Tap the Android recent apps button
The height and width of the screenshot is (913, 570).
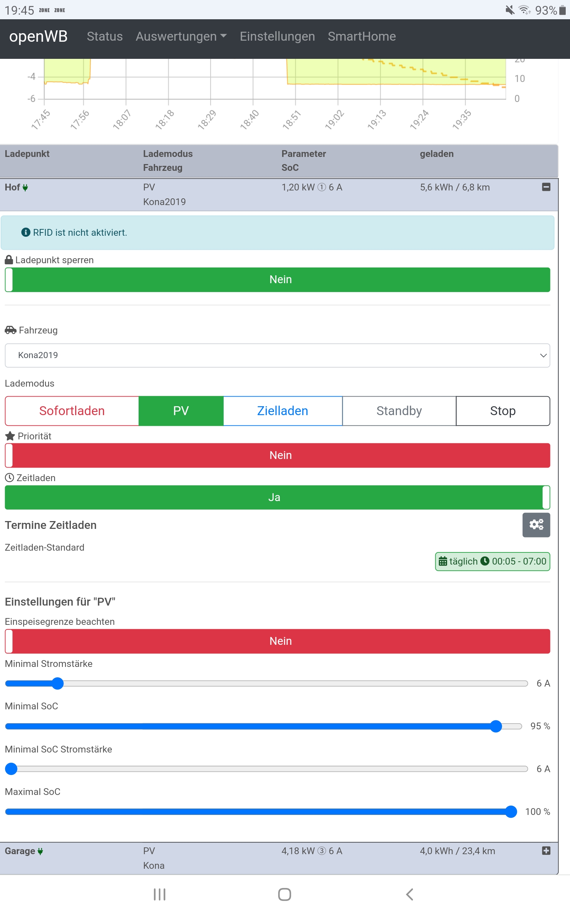tap(160, 894)
